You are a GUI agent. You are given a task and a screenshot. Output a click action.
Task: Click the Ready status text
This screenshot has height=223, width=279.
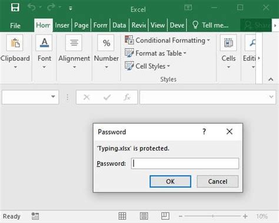pyautogui.click(x=12, y=217)
